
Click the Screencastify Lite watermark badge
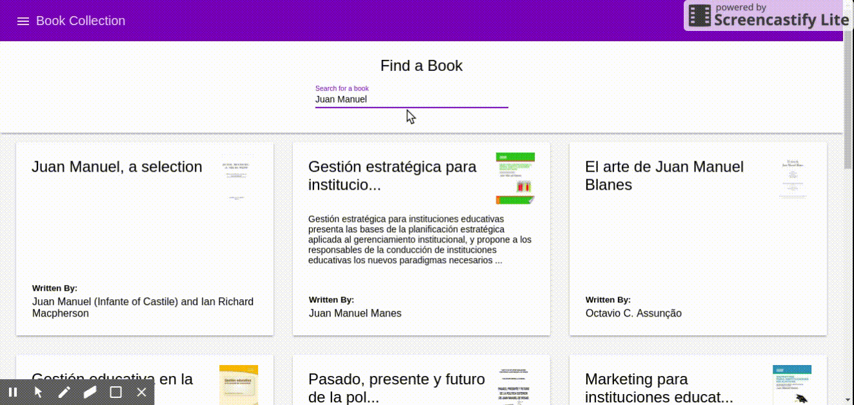tap(768, 15)
